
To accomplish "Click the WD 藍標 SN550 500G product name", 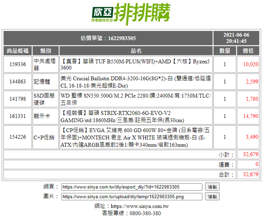I will [136, 99].
